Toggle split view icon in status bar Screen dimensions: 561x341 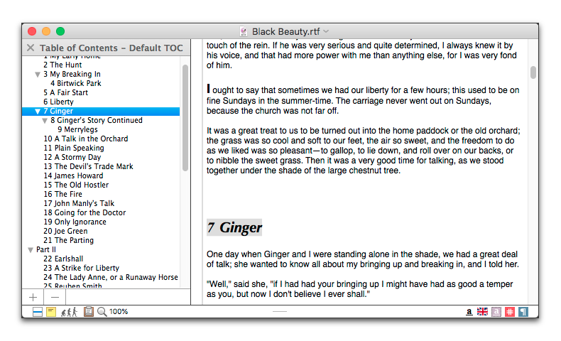pos(38,312)
